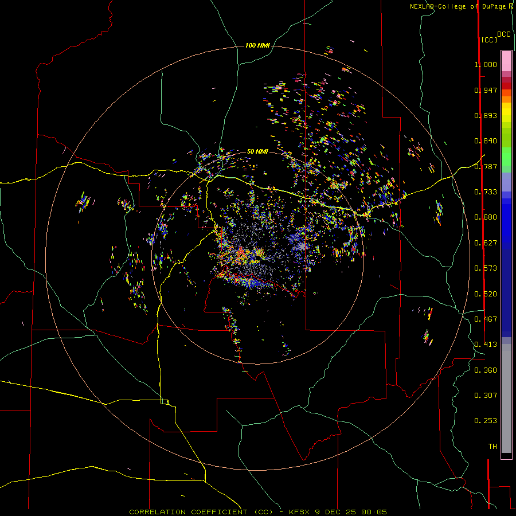
Task: Pick the red segment of the color bar
Action: [506, 86]
